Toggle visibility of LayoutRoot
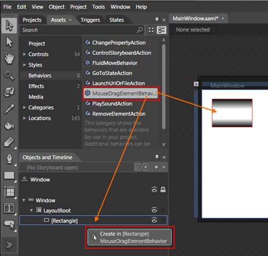 154,210
